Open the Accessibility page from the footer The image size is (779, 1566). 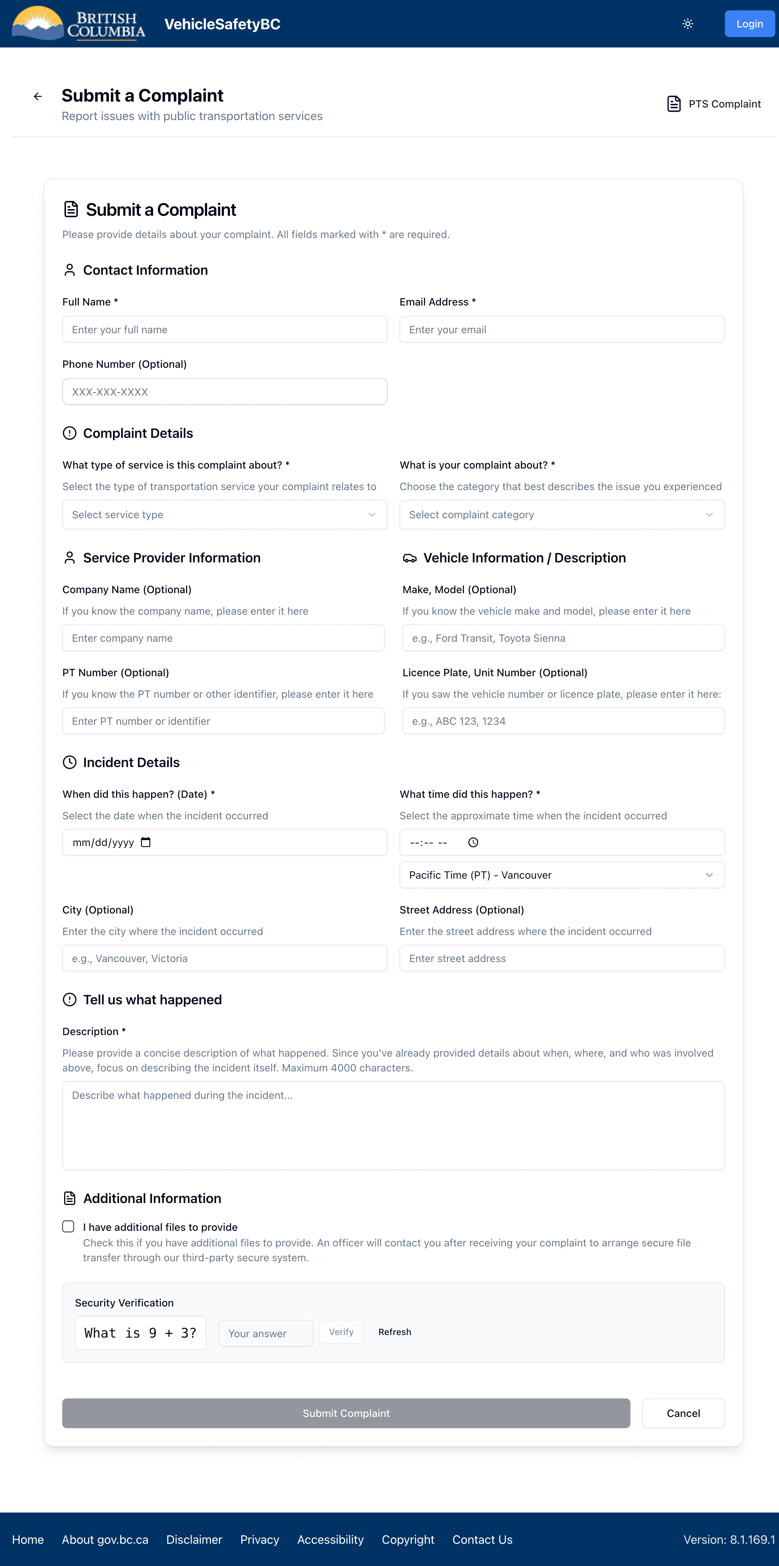[330, 1539]
